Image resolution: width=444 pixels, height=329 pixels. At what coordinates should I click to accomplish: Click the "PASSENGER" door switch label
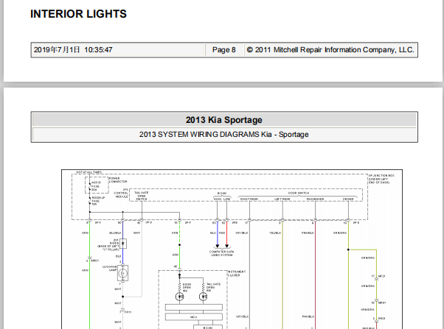tap(315, 199)
